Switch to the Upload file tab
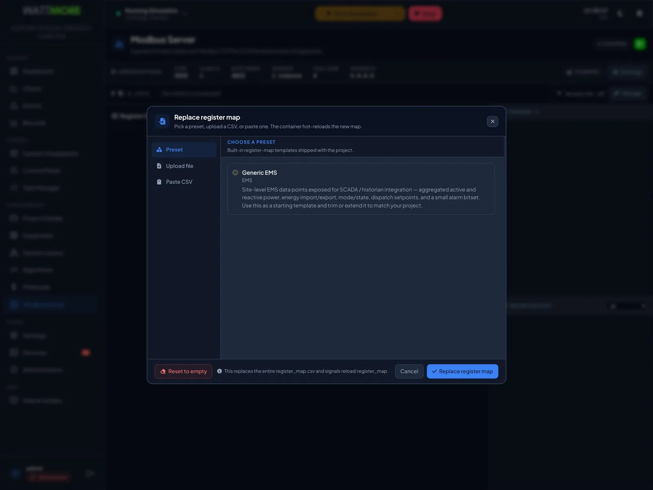This screenshot has width=653, height=490. pyautogui.click(x=184, y=166)
